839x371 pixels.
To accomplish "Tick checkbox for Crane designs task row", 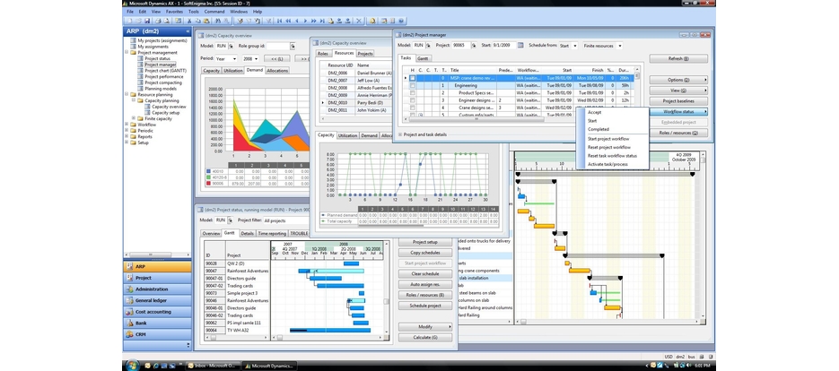I will pos(412,108).
